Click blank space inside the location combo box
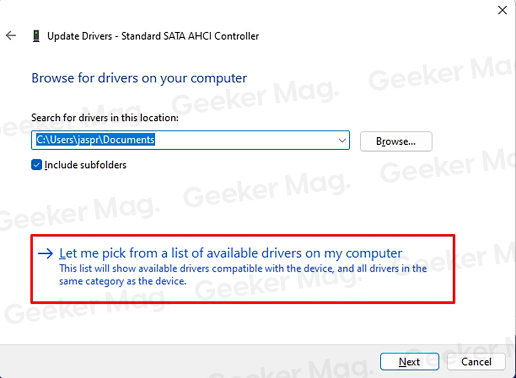 click(245, 140)
